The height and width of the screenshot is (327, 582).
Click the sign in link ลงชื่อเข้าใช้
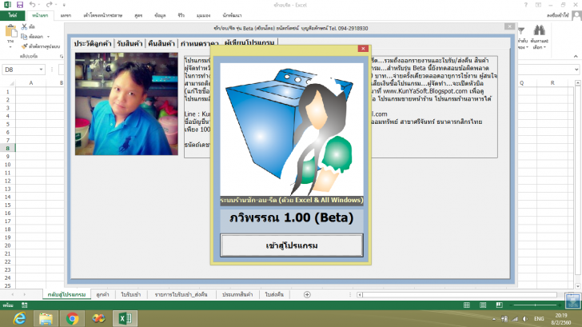(558, 15)
